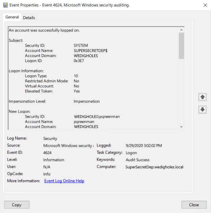The image size is (211, 213).
Task: Click the New Logon section heading
Action: click(20, 111)
